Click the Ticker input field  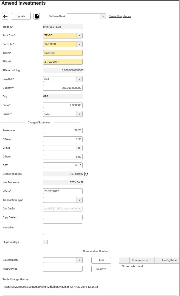tap(63, 53)
